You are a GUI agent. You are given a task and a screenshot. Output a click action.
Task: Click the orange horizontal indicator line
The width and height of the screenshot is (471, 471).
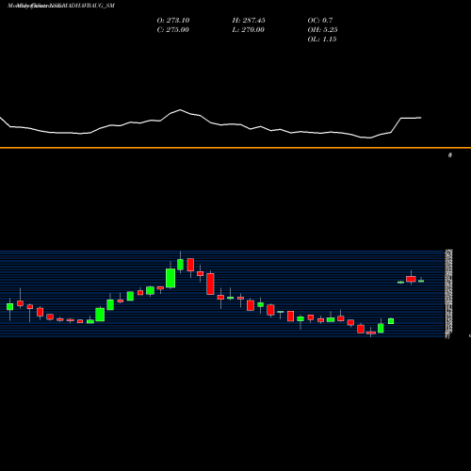click(235, 148)
